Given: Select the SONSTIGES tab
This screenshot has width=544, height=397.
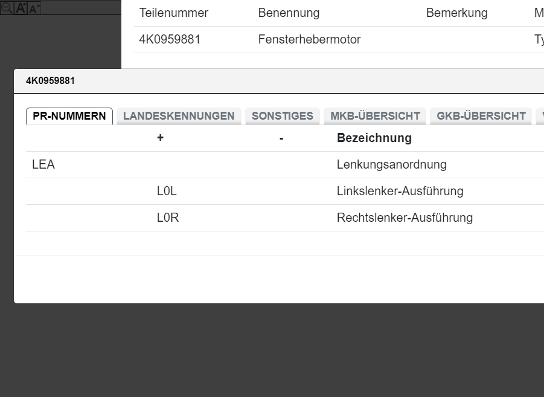Looking at the screenshot, I should [282, 116].
